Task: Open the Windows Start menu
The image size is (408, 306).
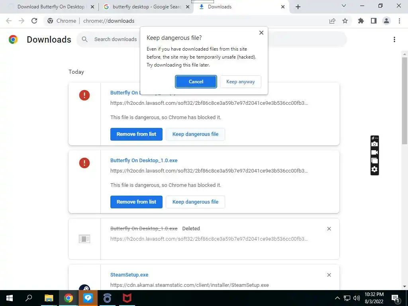Action: [x=10, y=298]
